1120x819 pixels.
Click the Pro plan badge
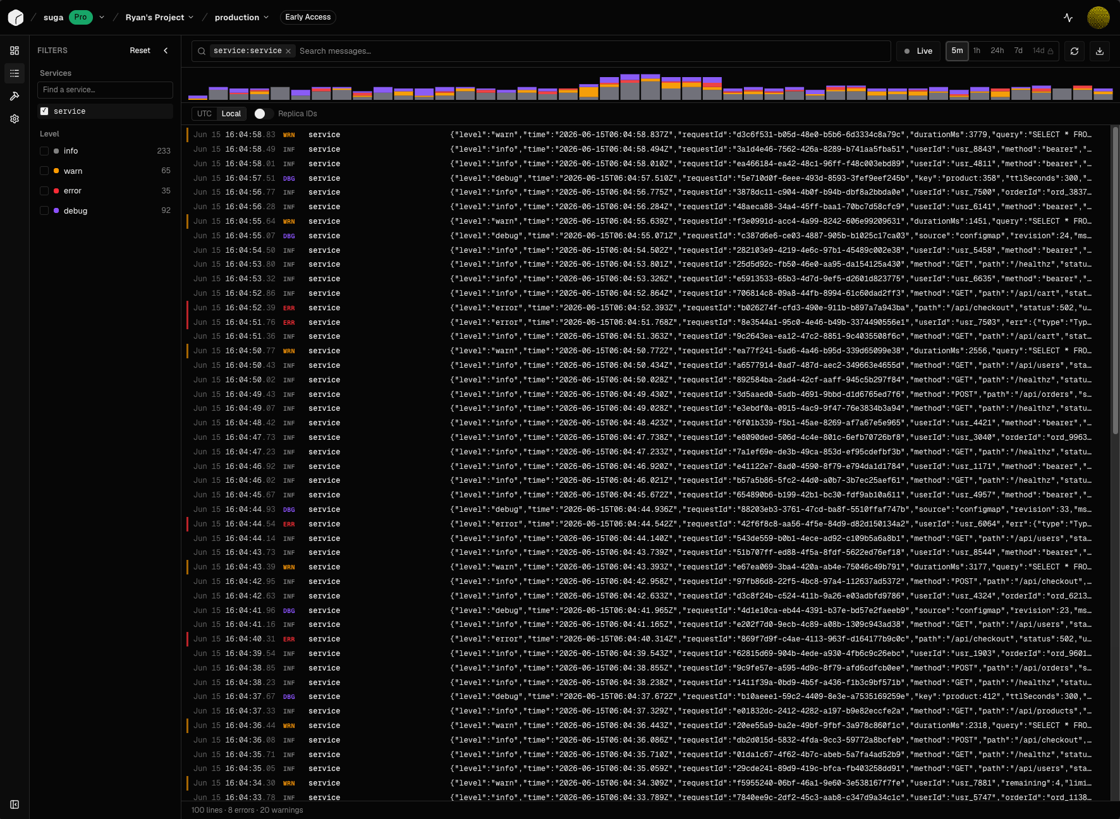80,17
